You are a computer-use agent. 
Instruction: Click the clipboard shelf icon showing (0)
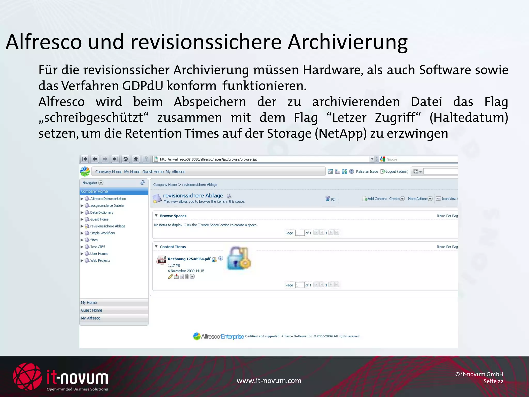pyautogui.click(x=328, y=199)
